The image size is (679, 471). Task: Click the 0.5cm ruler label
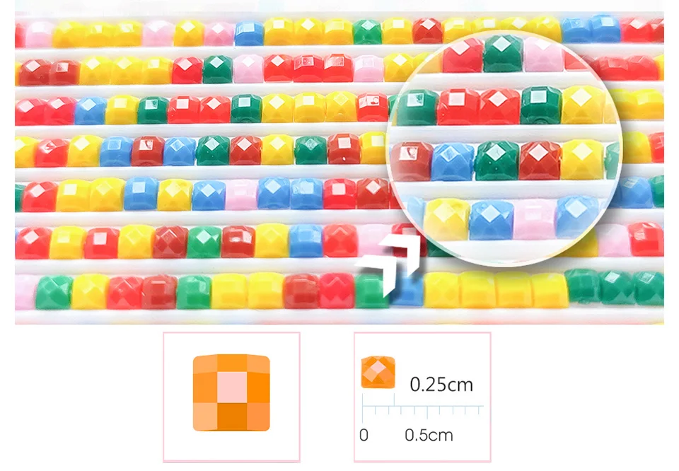(429, 435)
